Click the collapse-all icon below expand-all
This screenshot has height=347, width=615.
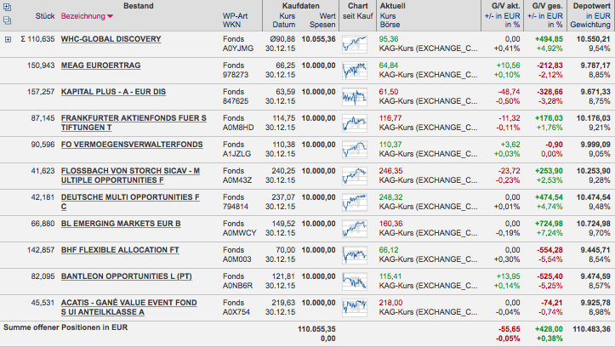[7, 20]
